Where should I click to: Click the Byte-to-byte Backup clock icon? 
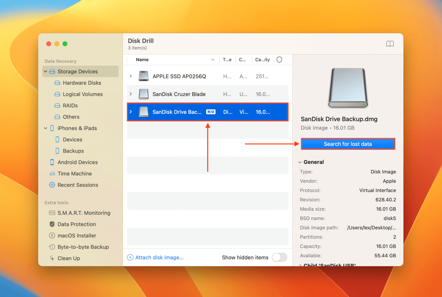click(52, 247)
